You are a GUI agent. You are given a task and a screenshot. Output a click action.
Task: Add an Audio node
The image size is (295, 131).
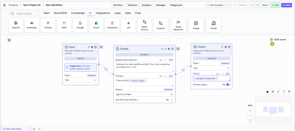coord(214,25)
